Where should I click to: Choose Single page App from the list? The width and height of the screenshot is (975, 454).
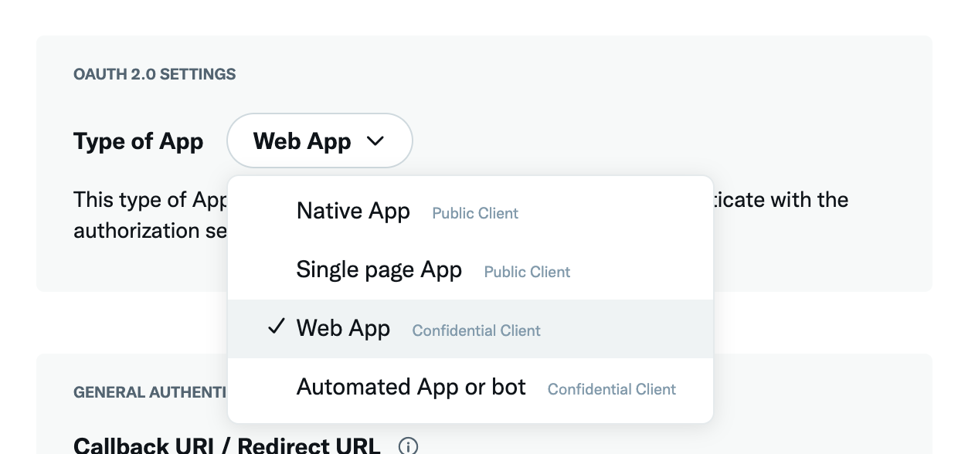pos(379,269)
